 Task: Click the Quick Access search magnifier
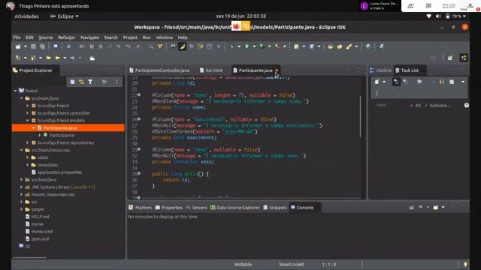(x=433, y=58)
